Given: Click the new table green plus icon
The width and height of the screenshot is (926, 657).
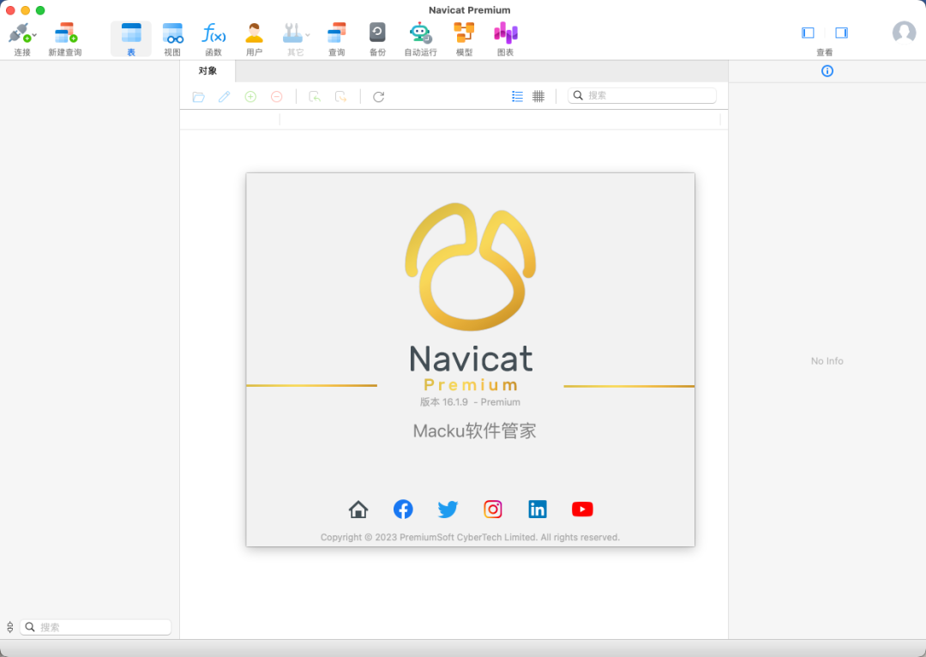Looking at the screenshot, I should pyautogui.click(x=250, y=97).
